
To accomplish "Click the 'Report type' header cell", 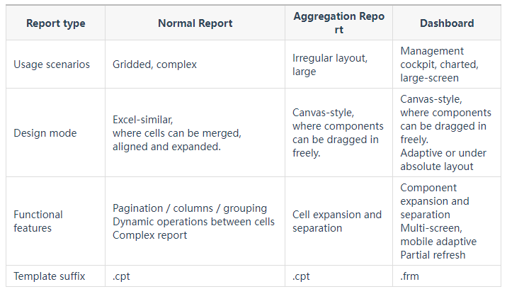I will 56,23.
